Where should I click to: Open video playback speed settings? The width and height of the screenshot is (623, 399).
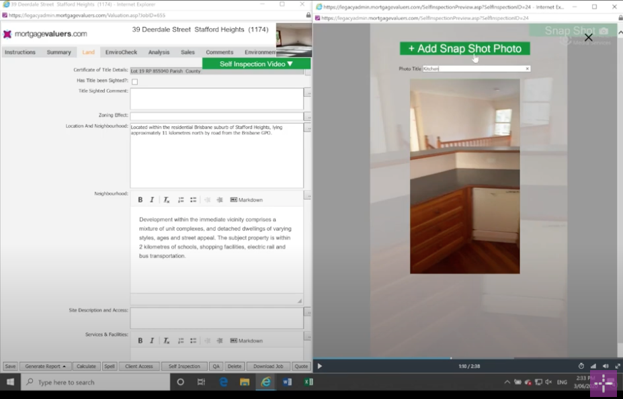click(x=581, y=366)
